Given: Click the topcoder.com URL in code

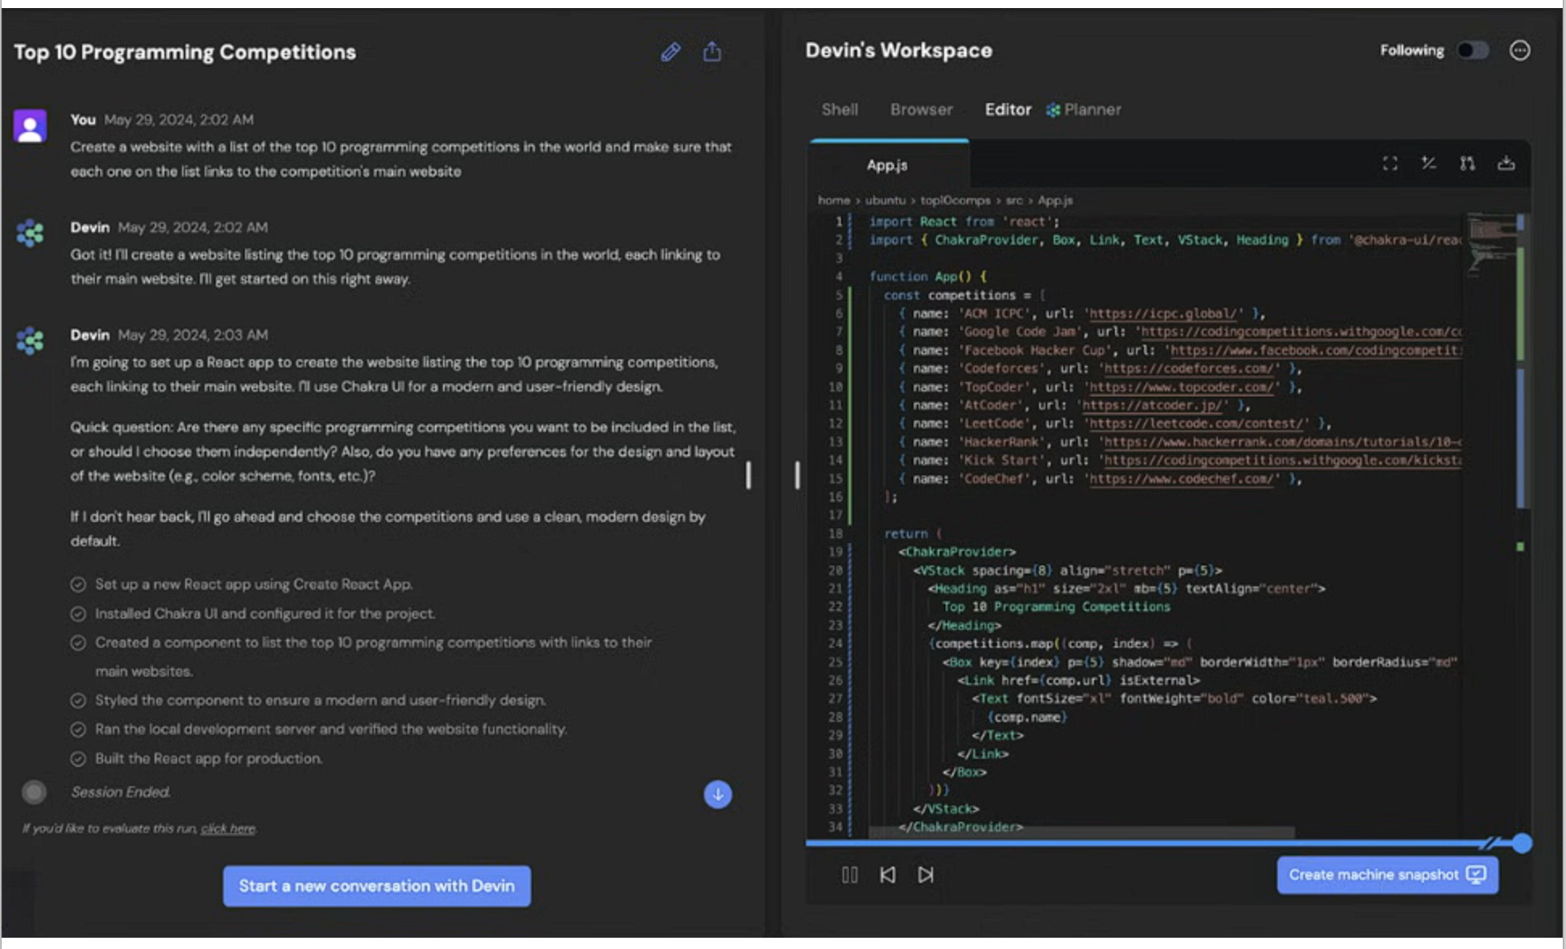Looking at the screenshot, I should point(1180,387).
